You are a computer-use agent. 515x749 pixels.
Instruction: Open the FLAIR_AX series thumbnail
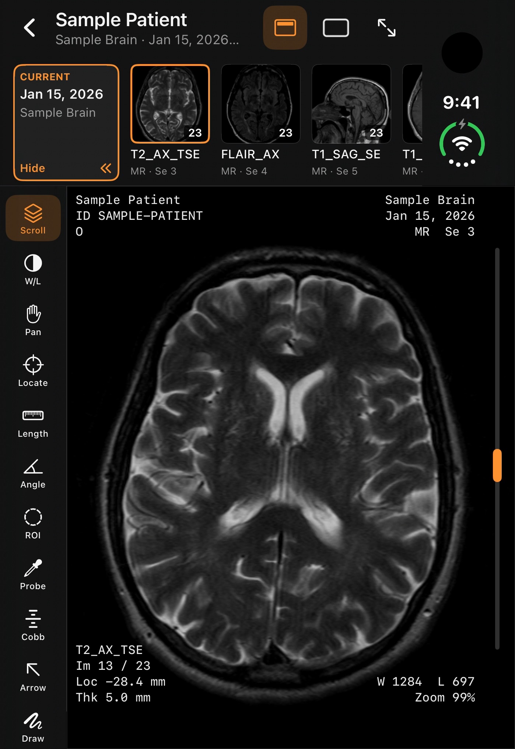click(261, 104)
